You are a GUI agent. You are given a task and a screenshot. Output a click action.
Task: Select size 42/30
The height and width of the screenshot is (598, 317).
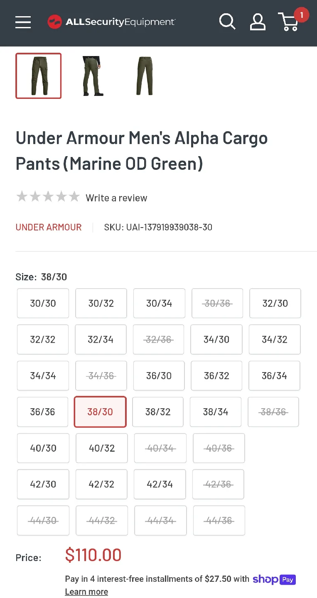(x=43, y=484)
